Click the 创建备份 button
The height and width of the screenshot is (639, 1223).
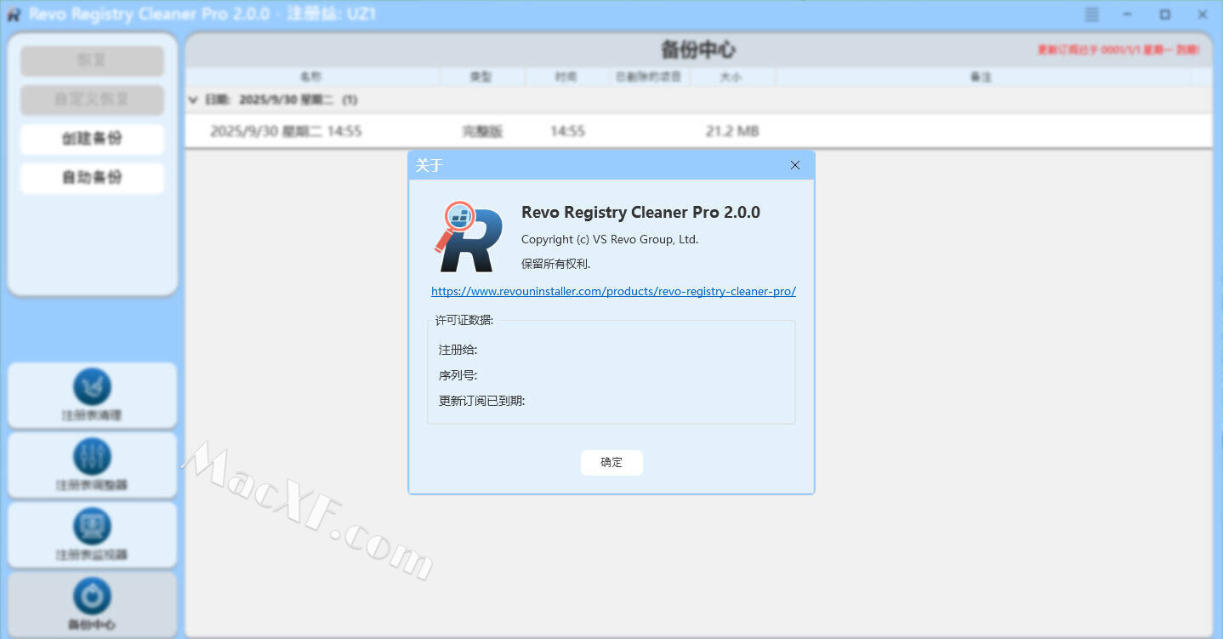92,139
